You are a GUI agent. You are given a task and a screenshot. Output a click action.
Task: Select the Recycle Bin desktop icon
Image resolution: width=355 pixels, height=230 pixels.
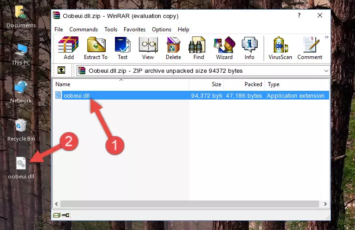[x=21, y=130]
